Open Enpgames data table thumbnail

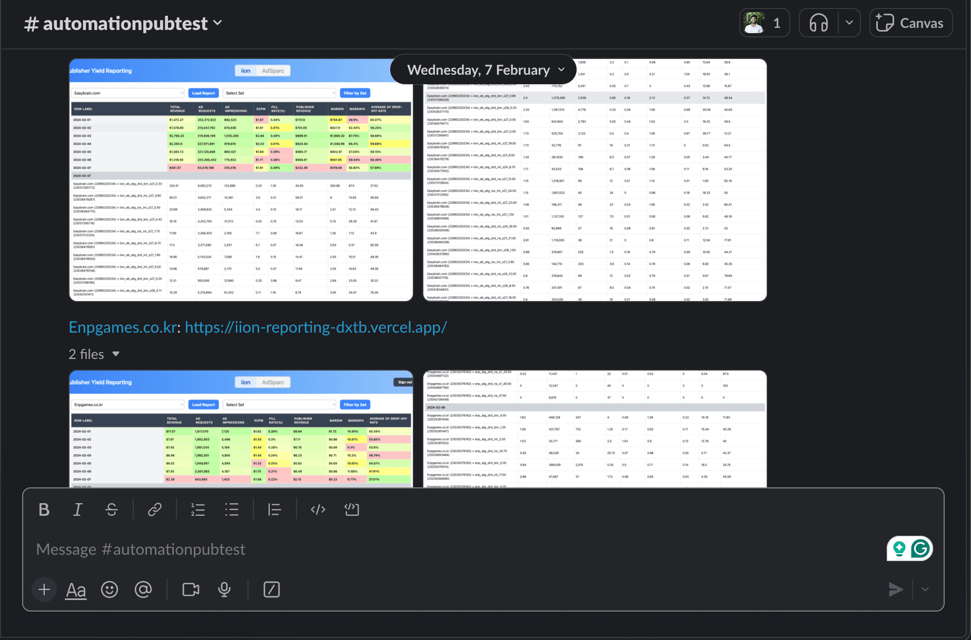[x=595, y=429]
